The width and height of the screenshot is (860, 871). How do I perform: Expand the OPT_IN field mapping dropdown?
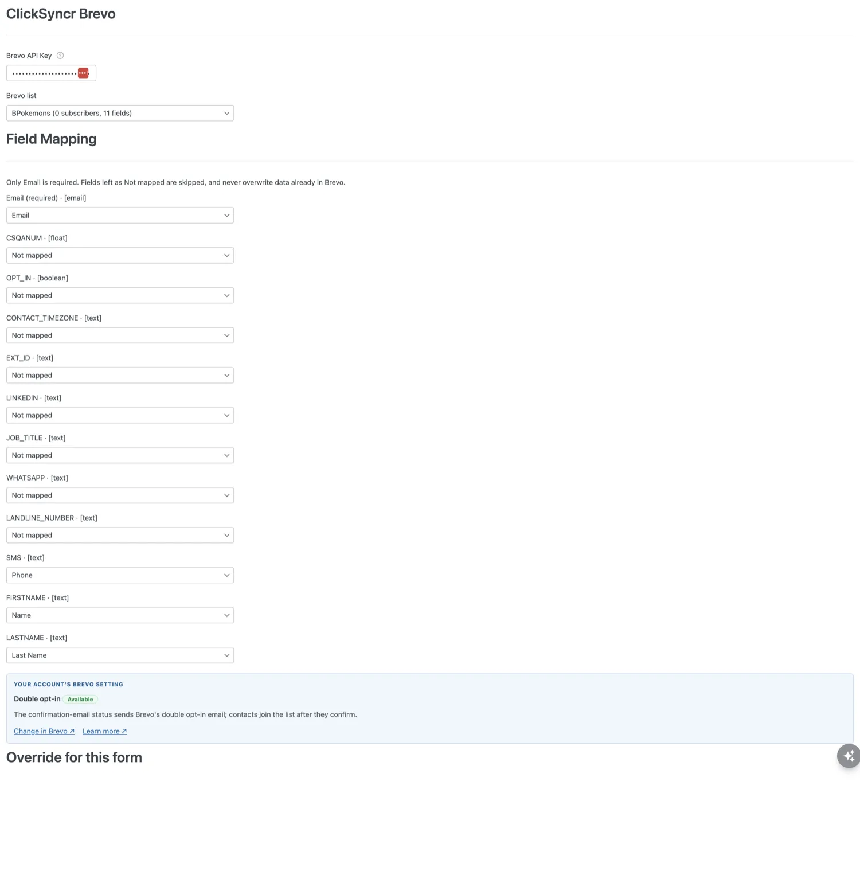(x=120, y=295)
